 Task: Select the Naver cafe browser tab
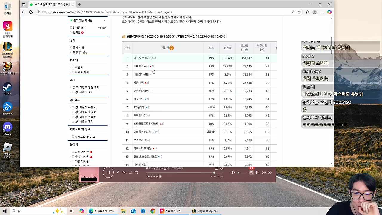pos(52,4)
